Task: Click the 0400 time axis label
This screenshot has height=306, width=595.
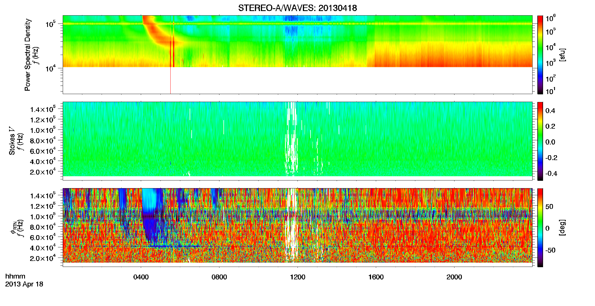Action: click(141, 277)
